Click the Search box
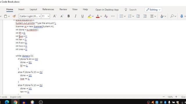The image size is (186, 104). click(x=133, y=10)
